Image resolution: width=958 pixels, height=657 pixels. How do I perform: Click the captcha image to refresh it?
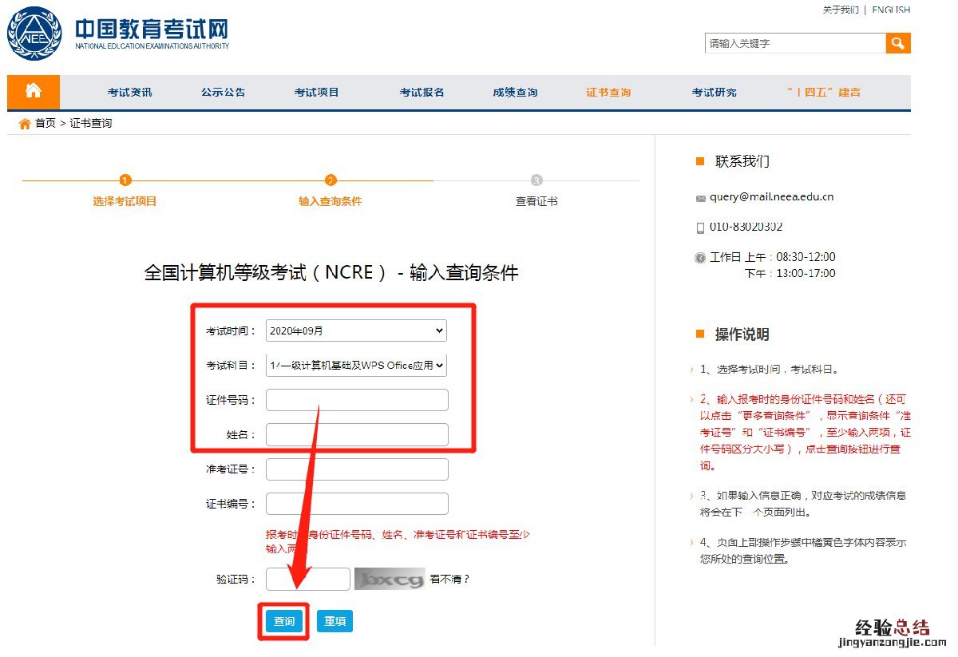[390, 580]
